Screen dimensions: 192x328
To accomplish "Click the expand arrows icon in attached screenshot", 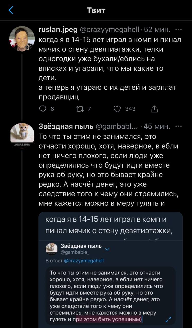I will [168, 319].
